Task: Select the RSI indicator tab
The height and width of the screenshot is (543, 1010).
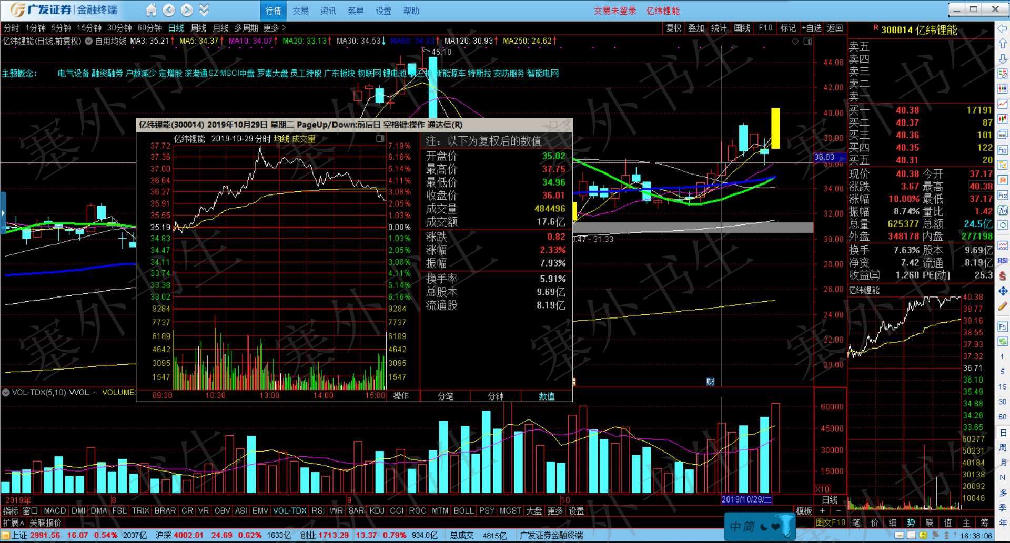Action: (318, 510)
